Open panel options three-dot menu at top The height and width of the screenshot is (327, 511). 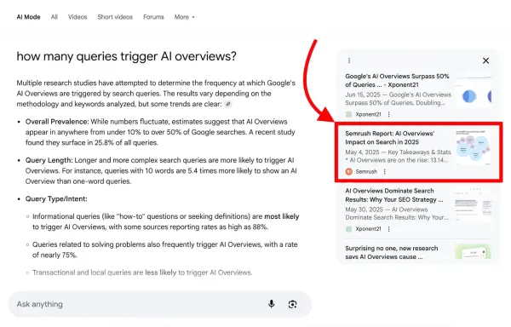[x=349, y=60]
